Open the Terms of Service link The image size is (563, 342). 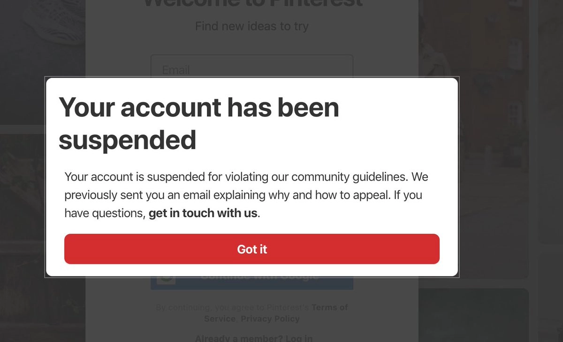click(x=329, y=307)
